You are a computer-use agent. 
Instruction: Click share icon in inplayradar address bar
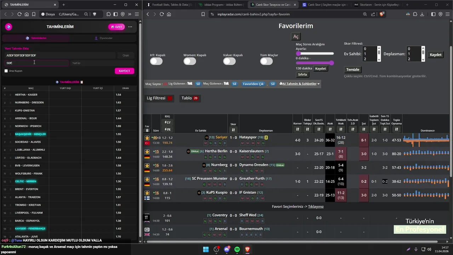click(373, 14)
